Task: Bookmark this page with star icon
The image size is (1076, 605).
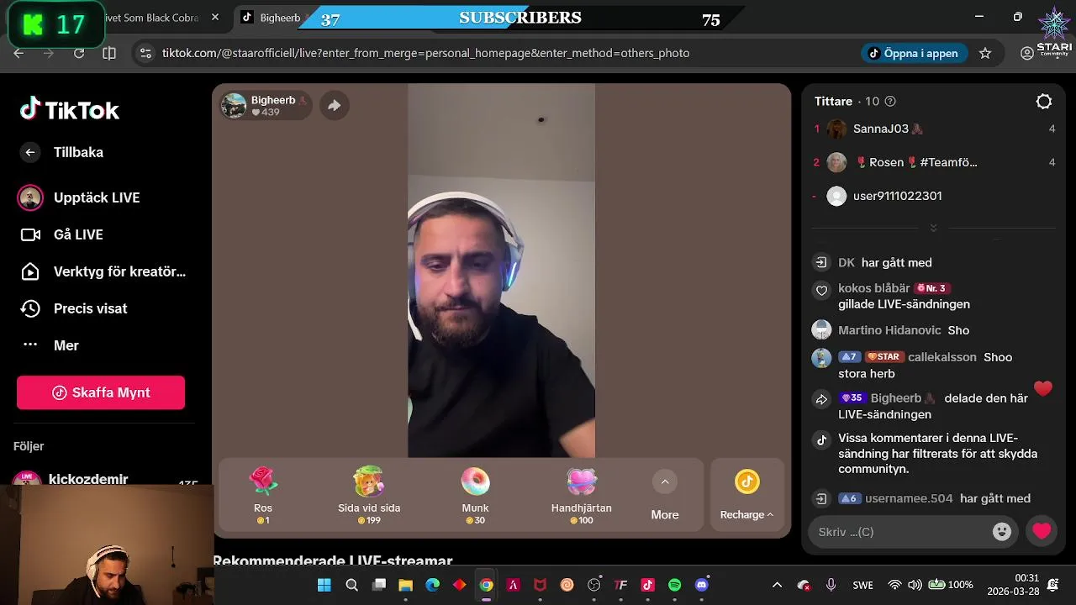Action: [x=985, y=53]
